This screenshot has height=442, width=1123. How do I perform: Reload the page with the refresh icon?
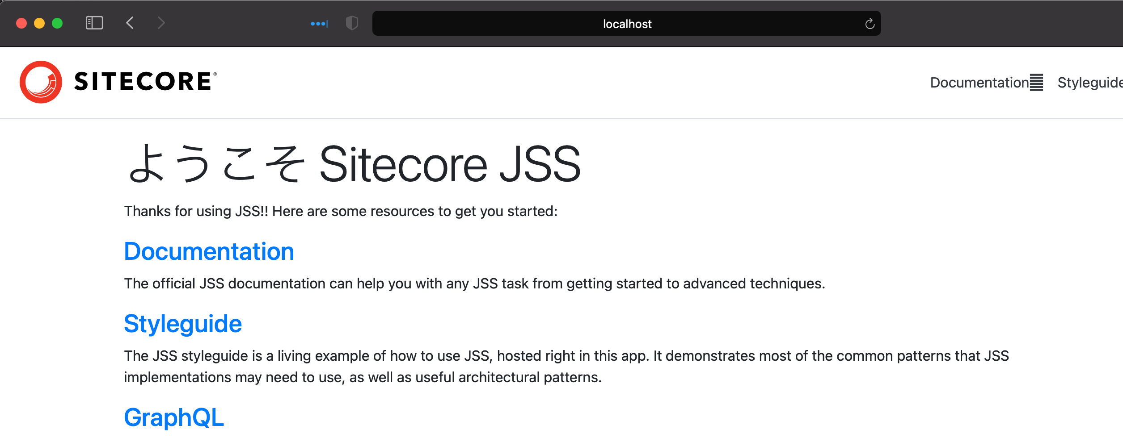(x=870, y=24)
